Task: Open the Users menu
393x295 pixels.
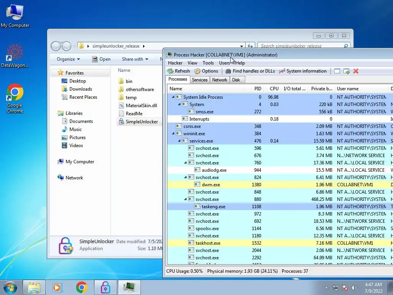Action: tap(224, 63)
